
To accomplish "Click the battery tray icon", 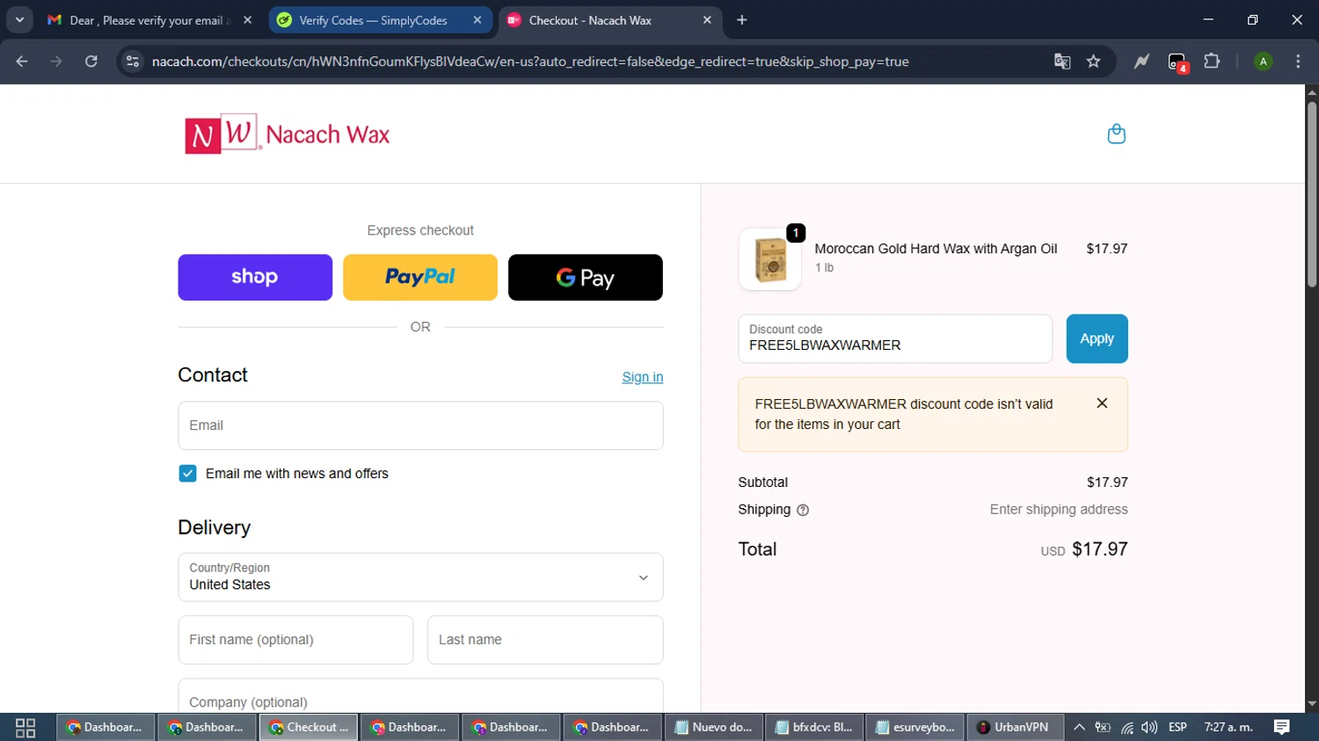I will coord(1103,728).
